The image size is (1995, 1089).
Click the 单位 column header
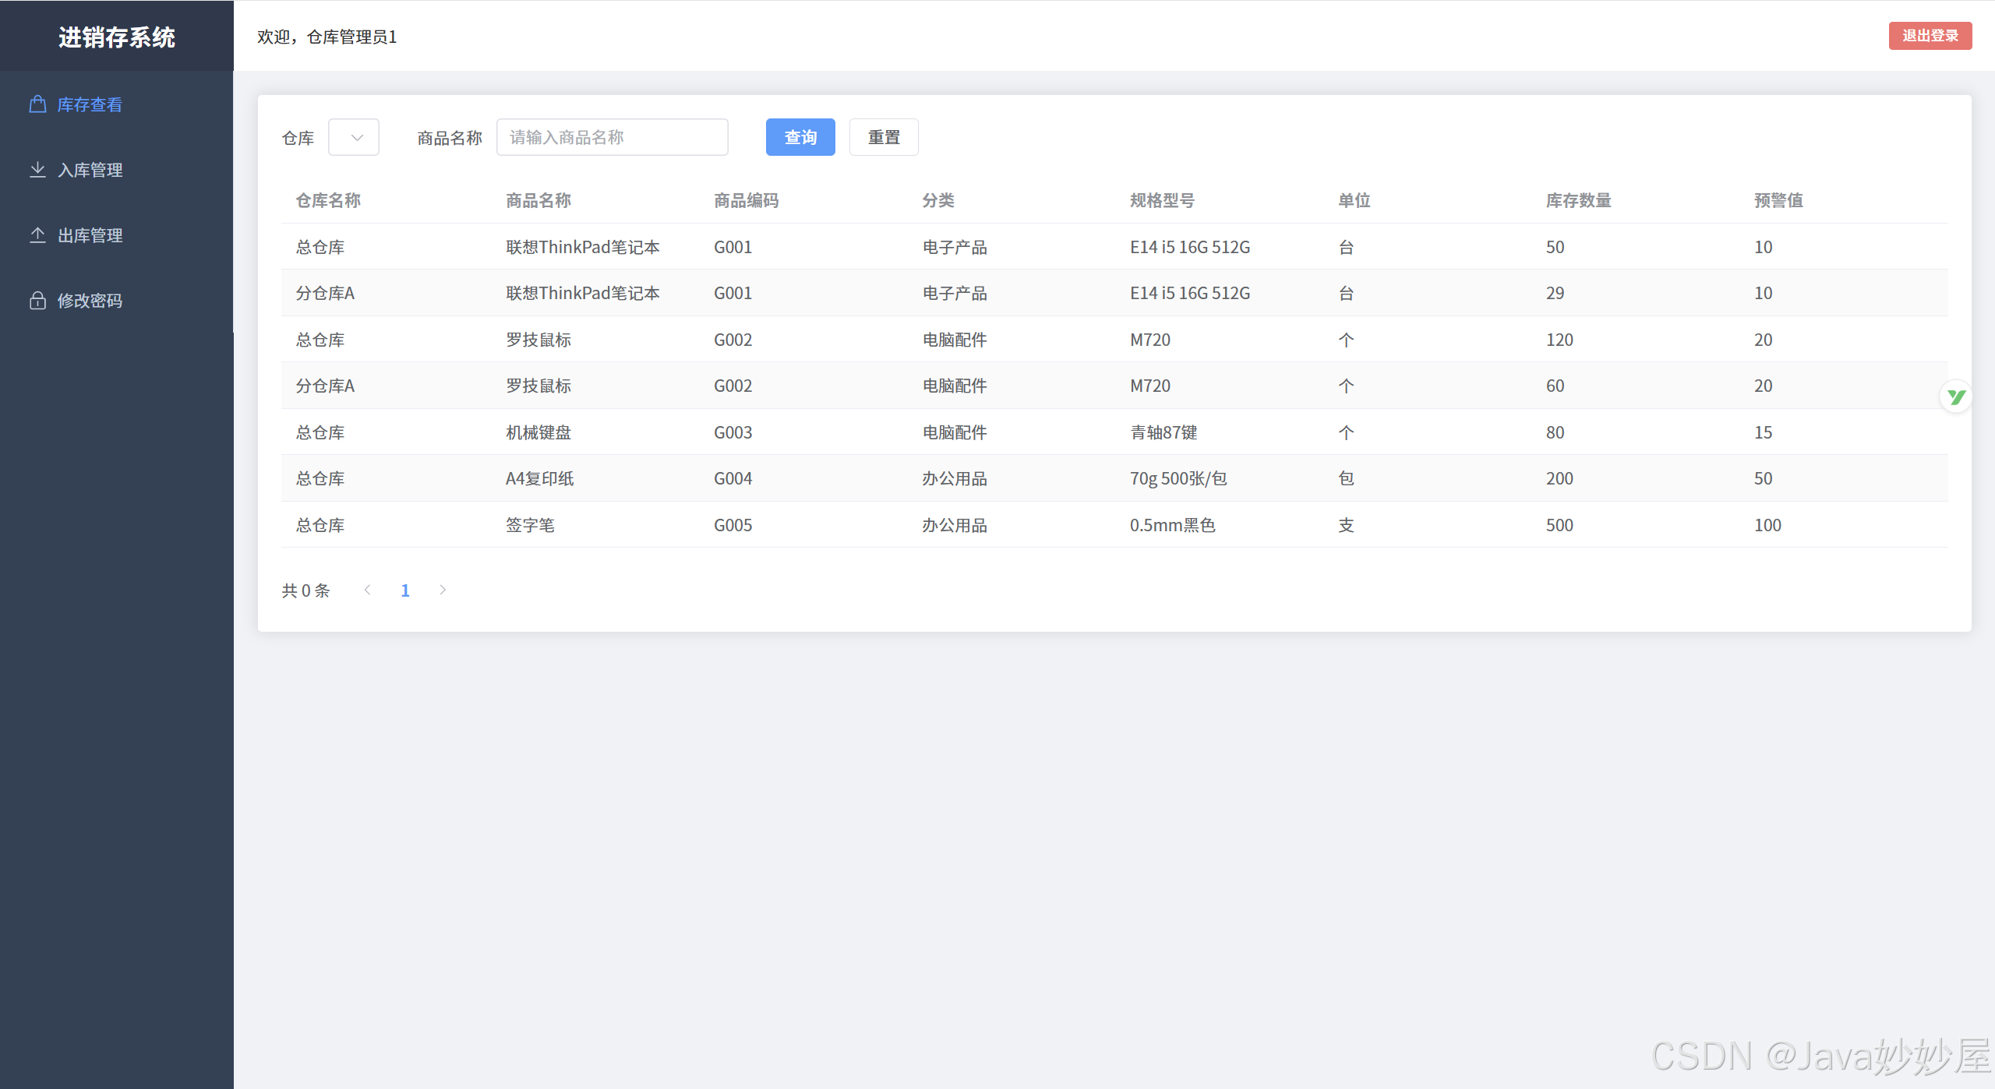[1354, 200]
